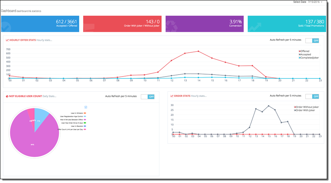Click the pie chart save image icon
This screenshot has width=331, height=183.
pos(85,107)
